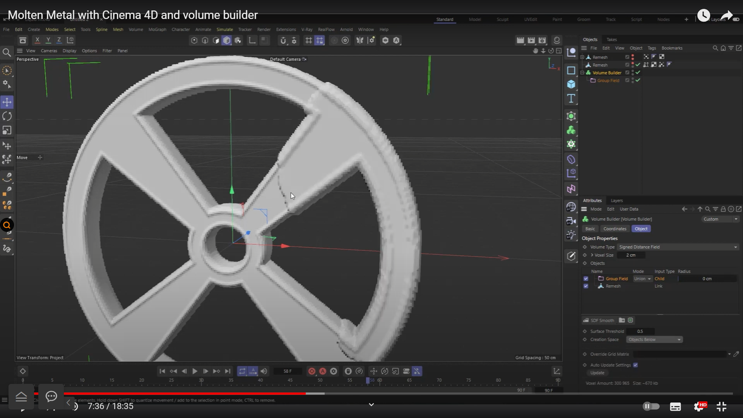This screenshot has height=418, width=743.
Task: Click the Render to Picture Viewer clapper icon
Action: tap(531, 40)
